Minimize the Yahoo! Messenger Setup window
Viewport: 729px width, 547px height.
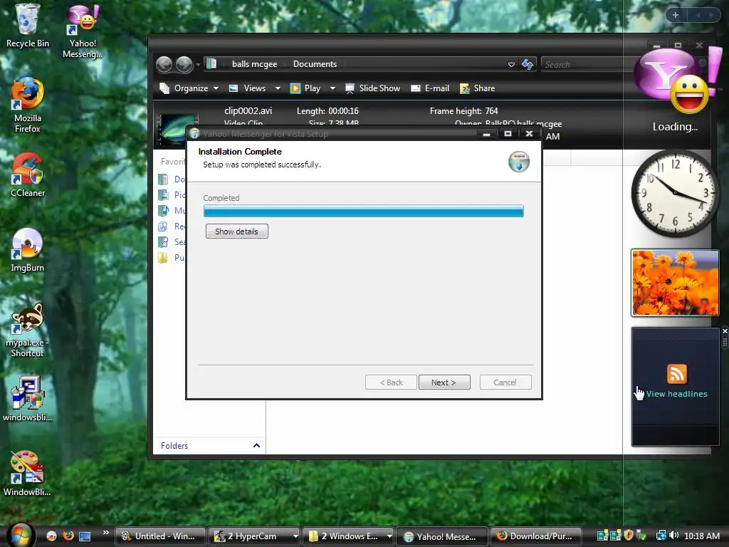(486, 134)
